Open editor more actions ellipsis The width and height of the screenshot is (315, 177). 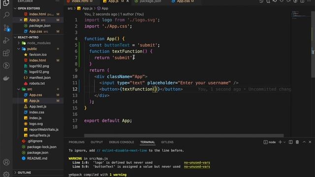coord(309,1)
